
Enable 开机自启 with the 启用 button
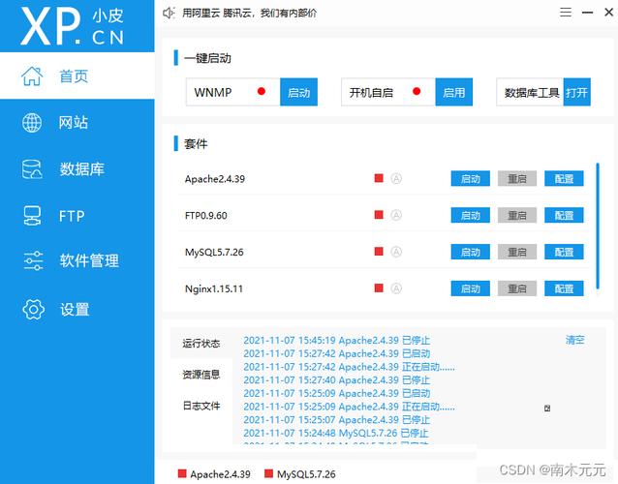coord(454,92)
